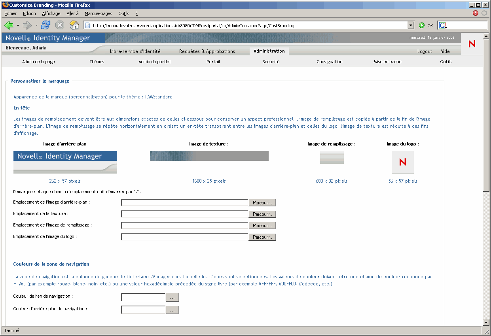This screenshot has height=336, width=491.
Task: Open the Marque-pages menu
Action: tap(99, 13)
